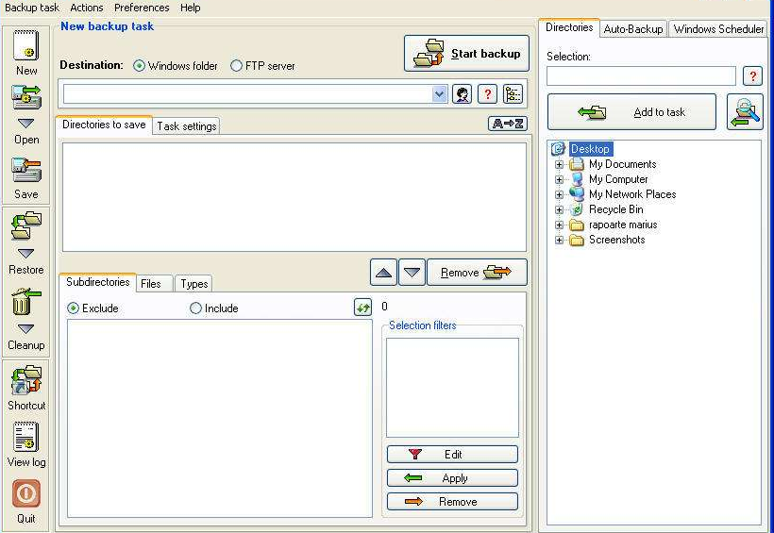
Task: Expand the Recycle Bin tree node
Action: tap(559, 209)
